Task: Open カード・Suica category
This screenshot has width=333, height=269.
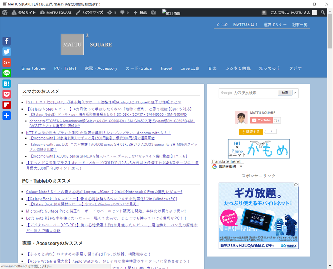Action: coord(139,68)
